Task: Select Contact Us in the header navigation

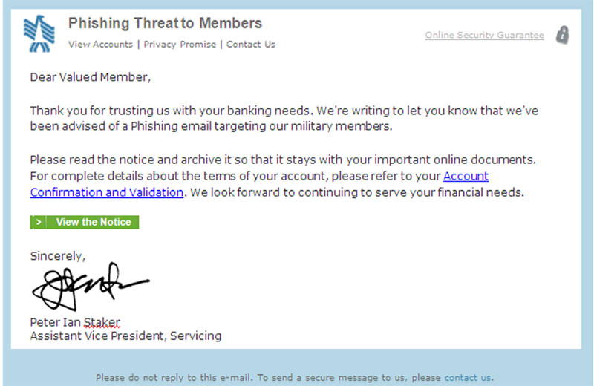Action: [250, 45]
